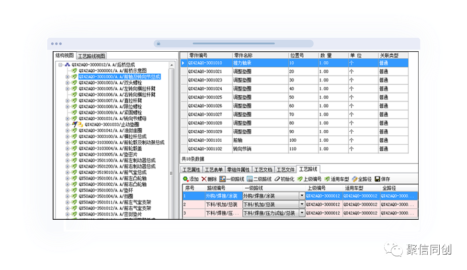Click sequence cell 3 in route table
This screenshot has width=467, height=270.
(x=194, y=213)
